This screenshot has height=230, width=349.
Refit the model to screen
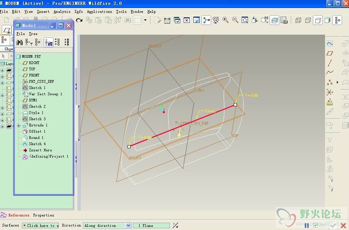point(244,20)
